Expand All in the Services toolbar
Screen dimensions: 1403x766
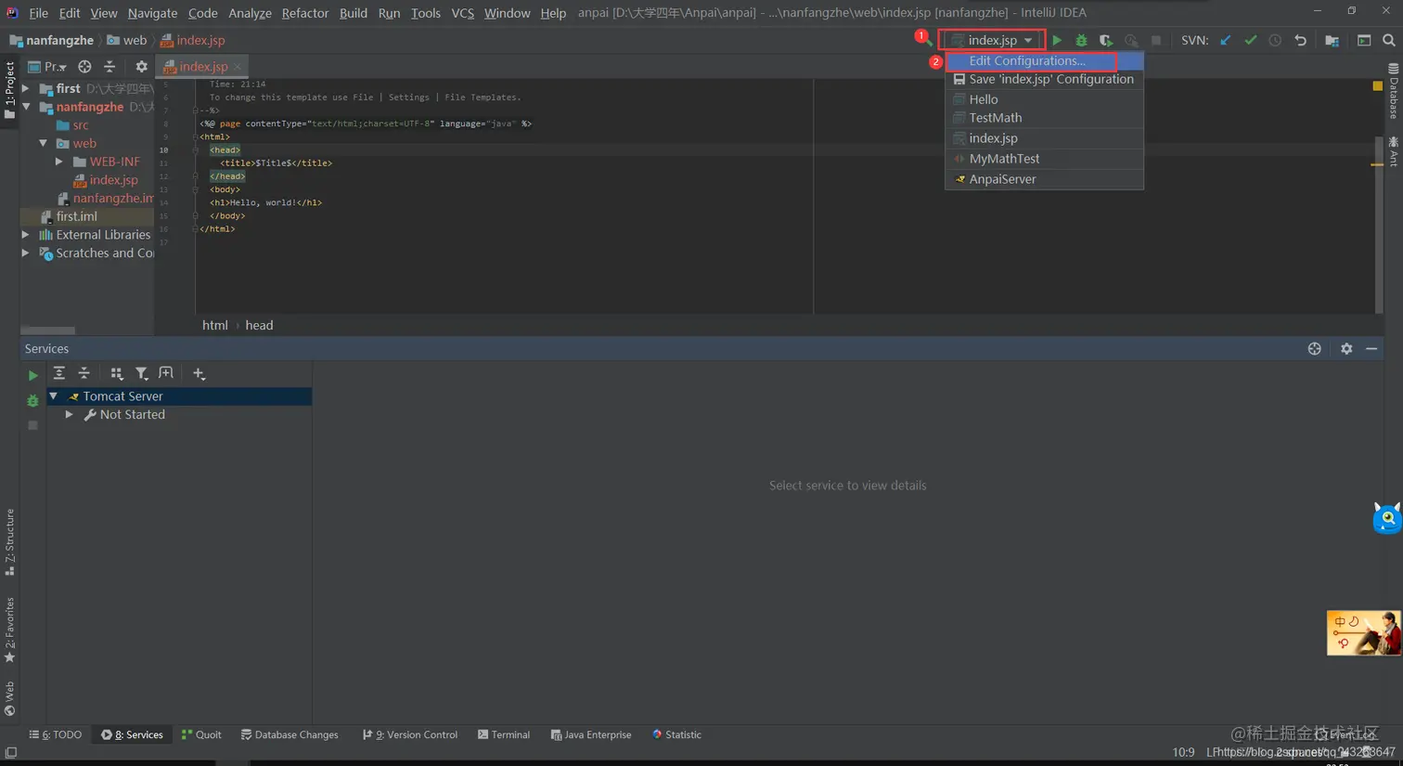(x=59, y=373)
